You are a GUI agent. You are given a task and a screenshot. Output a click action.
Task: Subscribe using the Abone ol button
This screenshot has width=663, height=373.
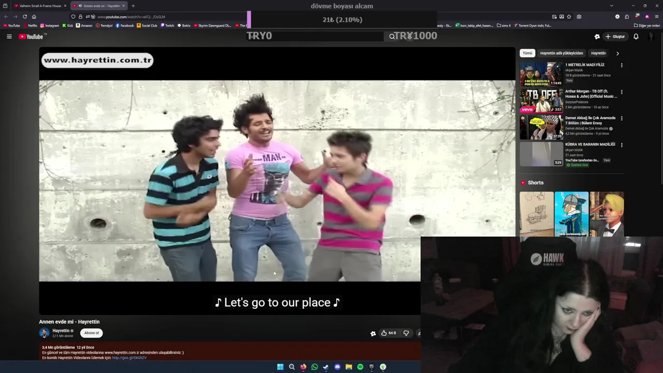[92, 333]
